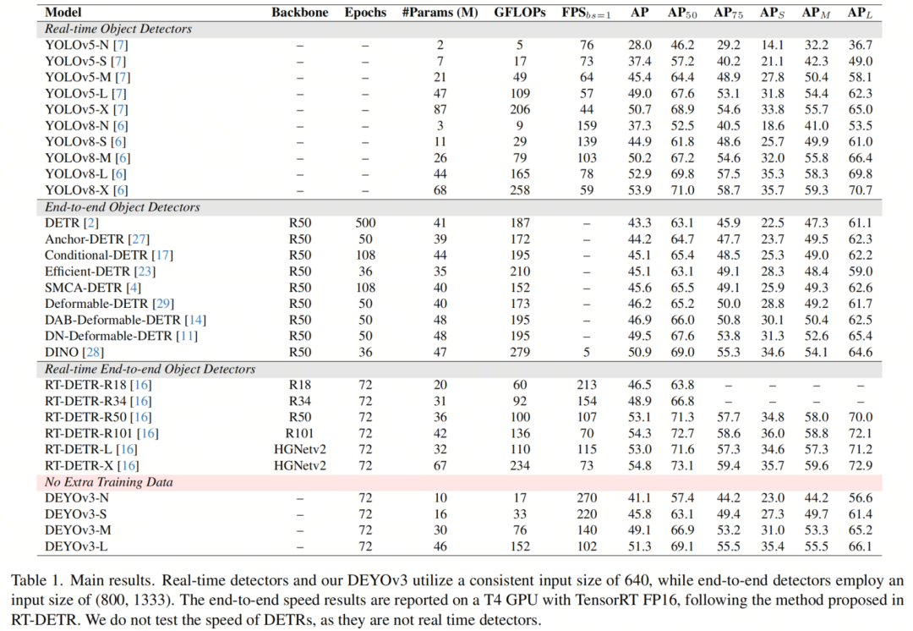913x631 pixels.
Task: Click the APL column header
Action: coord(860,14)
